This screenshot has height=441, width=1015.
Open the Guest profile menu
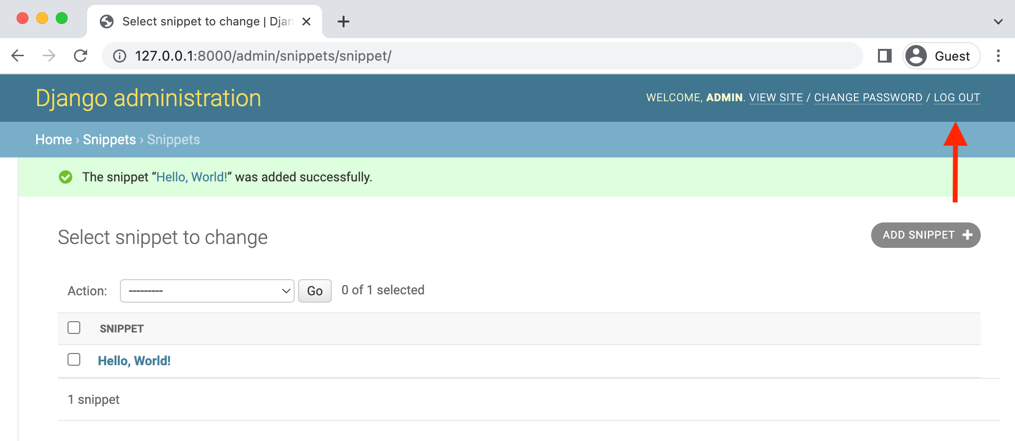pos(941,56)
